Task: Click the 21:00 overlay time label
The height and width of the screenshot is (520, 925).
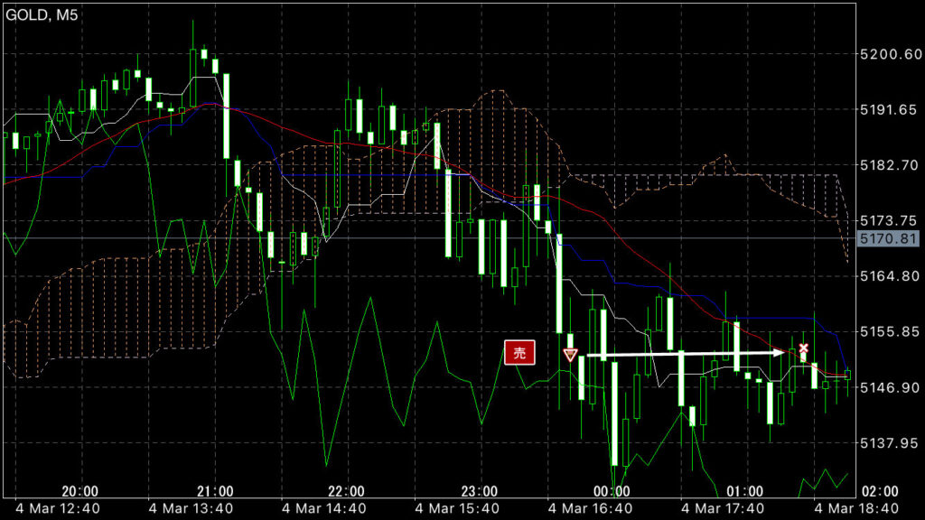Action: [214, 492]
